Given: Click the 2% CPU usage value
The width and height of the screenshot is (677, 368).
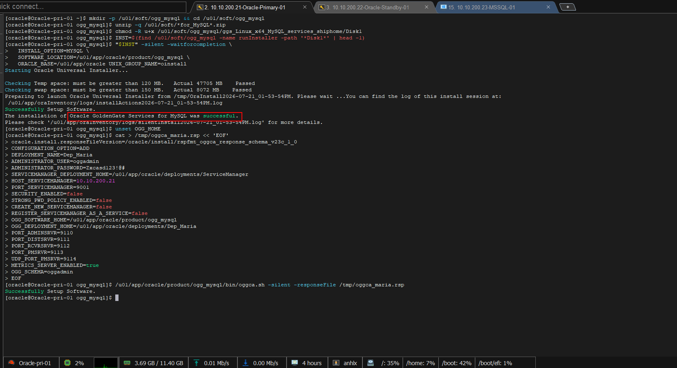Looking at the screenshot, I should (80, 363).
